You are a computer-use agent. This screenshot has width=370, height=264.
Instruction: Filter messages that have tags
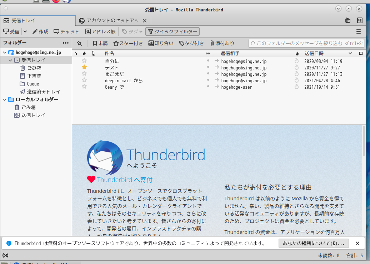[x=191, y=43]
